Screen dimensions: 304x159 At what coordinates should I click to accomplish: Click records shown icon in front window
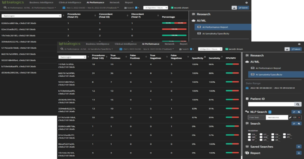(x=227, y=49)
